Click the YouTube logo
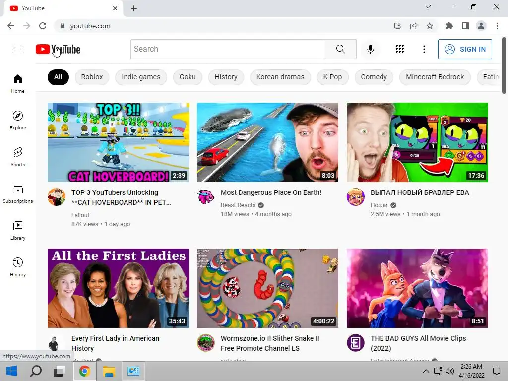 (x=58, y=49)
